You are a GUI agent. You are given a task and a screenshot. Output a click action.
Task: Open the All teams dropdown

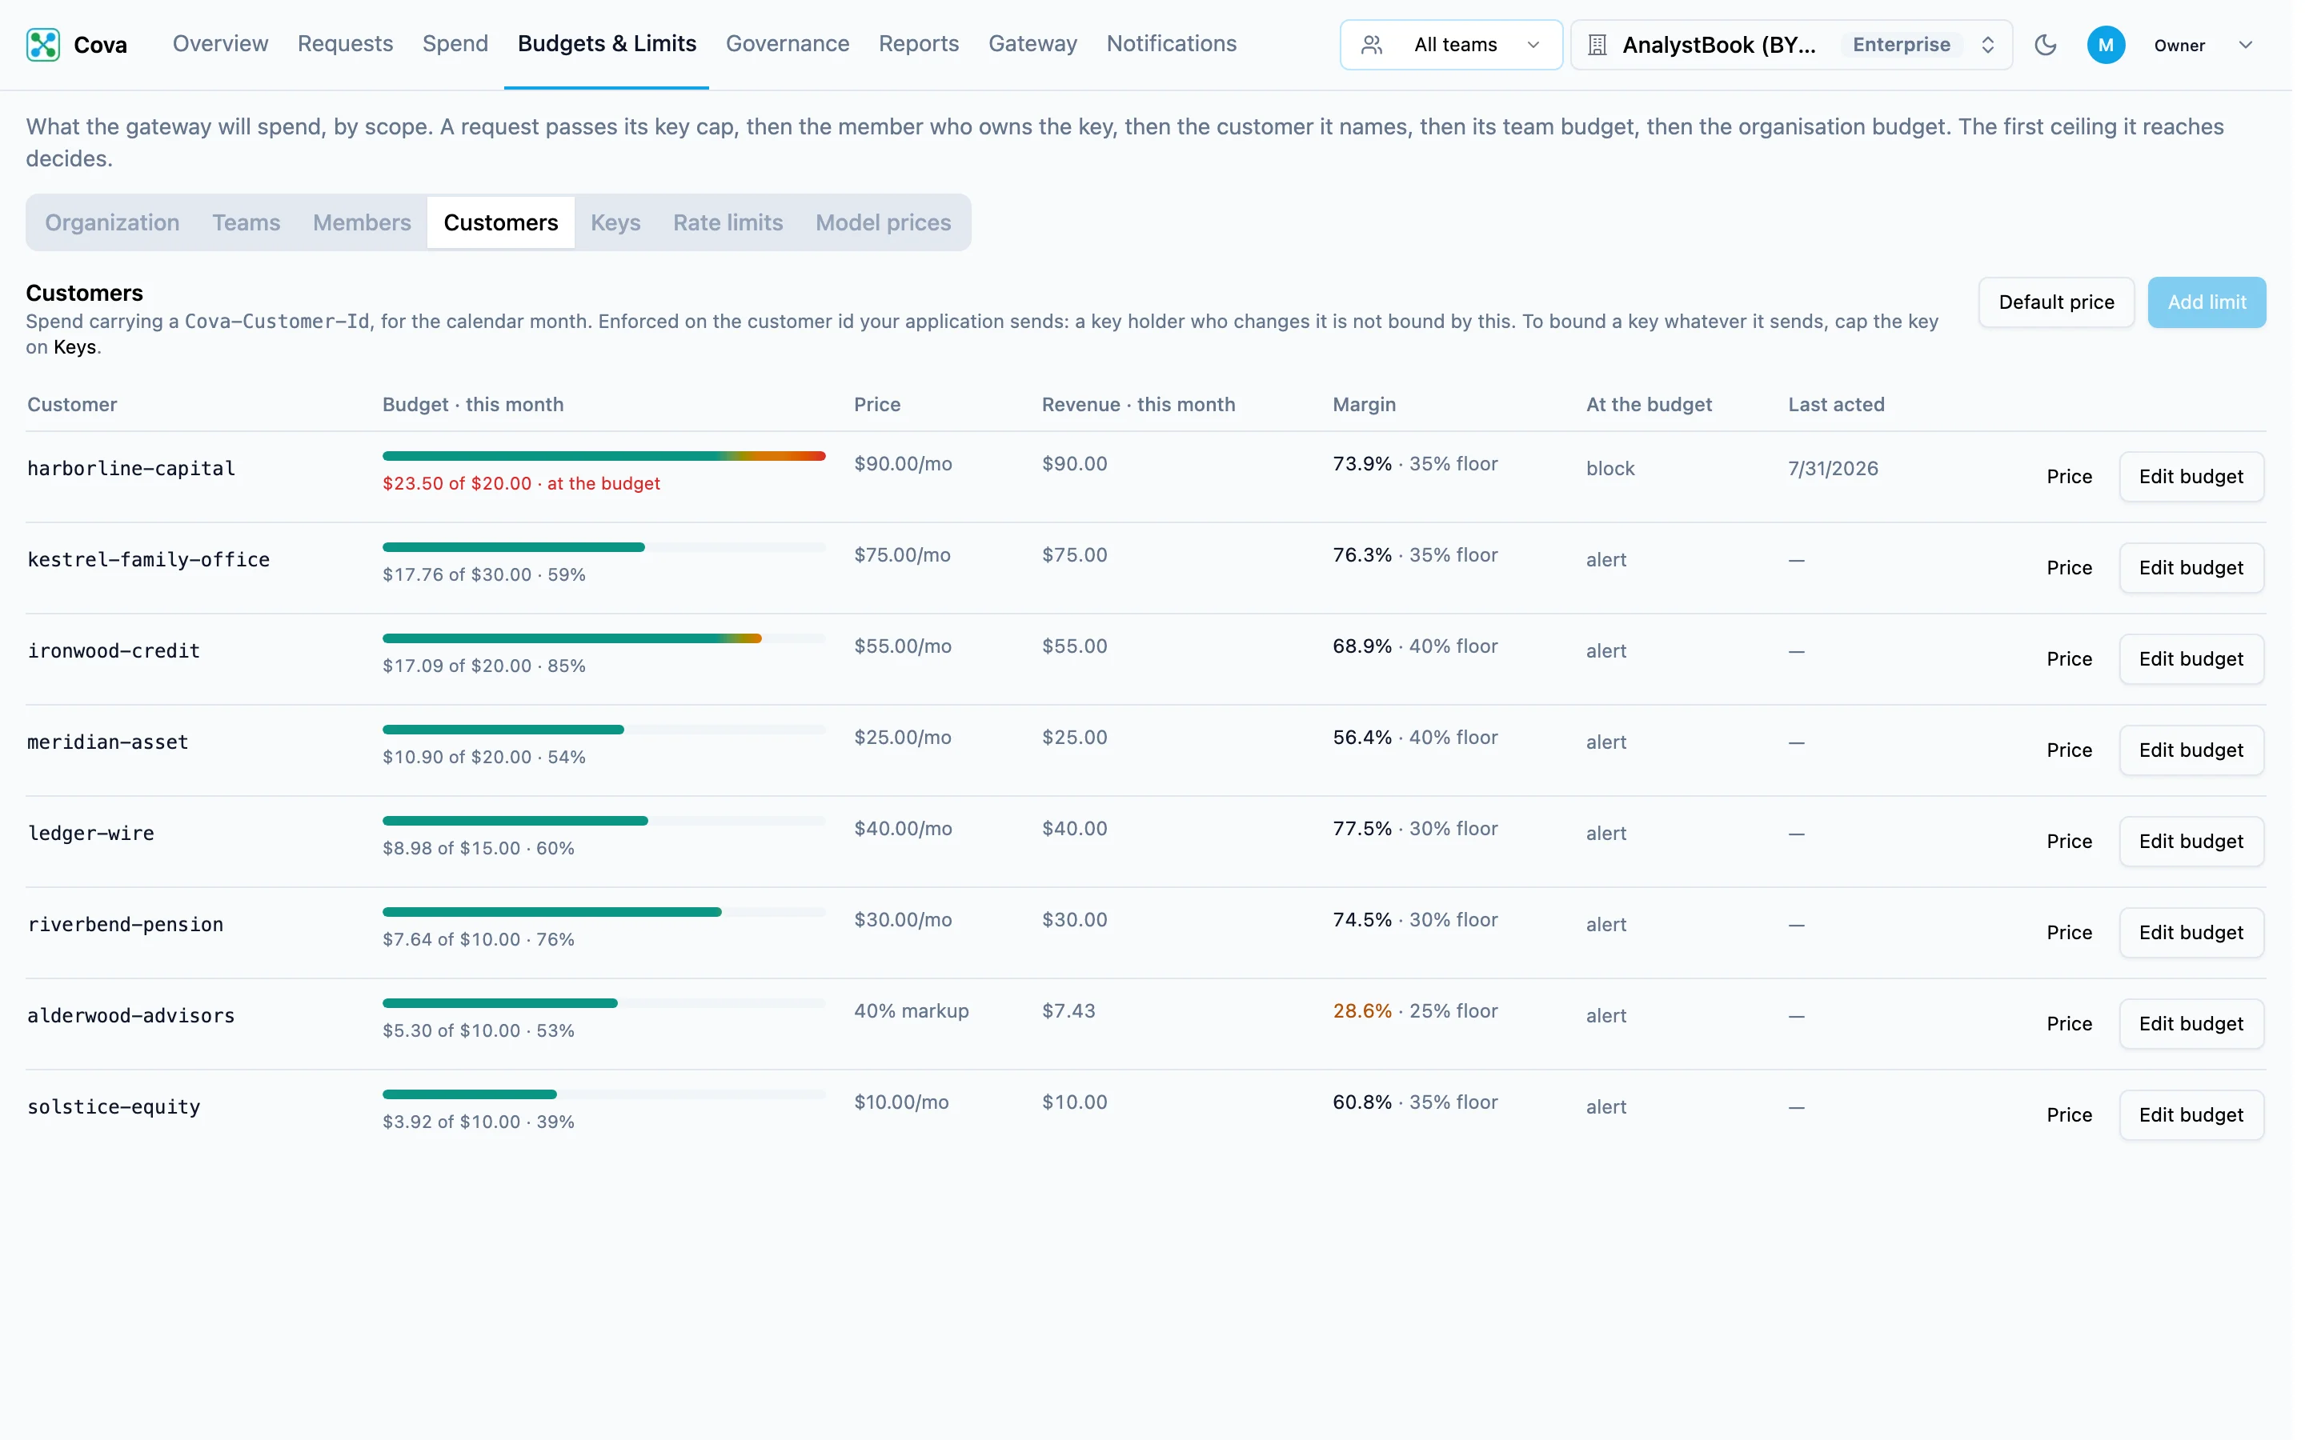(x=1450, y=45)
